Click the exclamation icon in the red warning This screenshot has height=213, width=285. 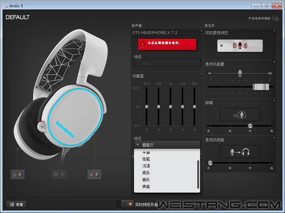(x=143, y=44)
